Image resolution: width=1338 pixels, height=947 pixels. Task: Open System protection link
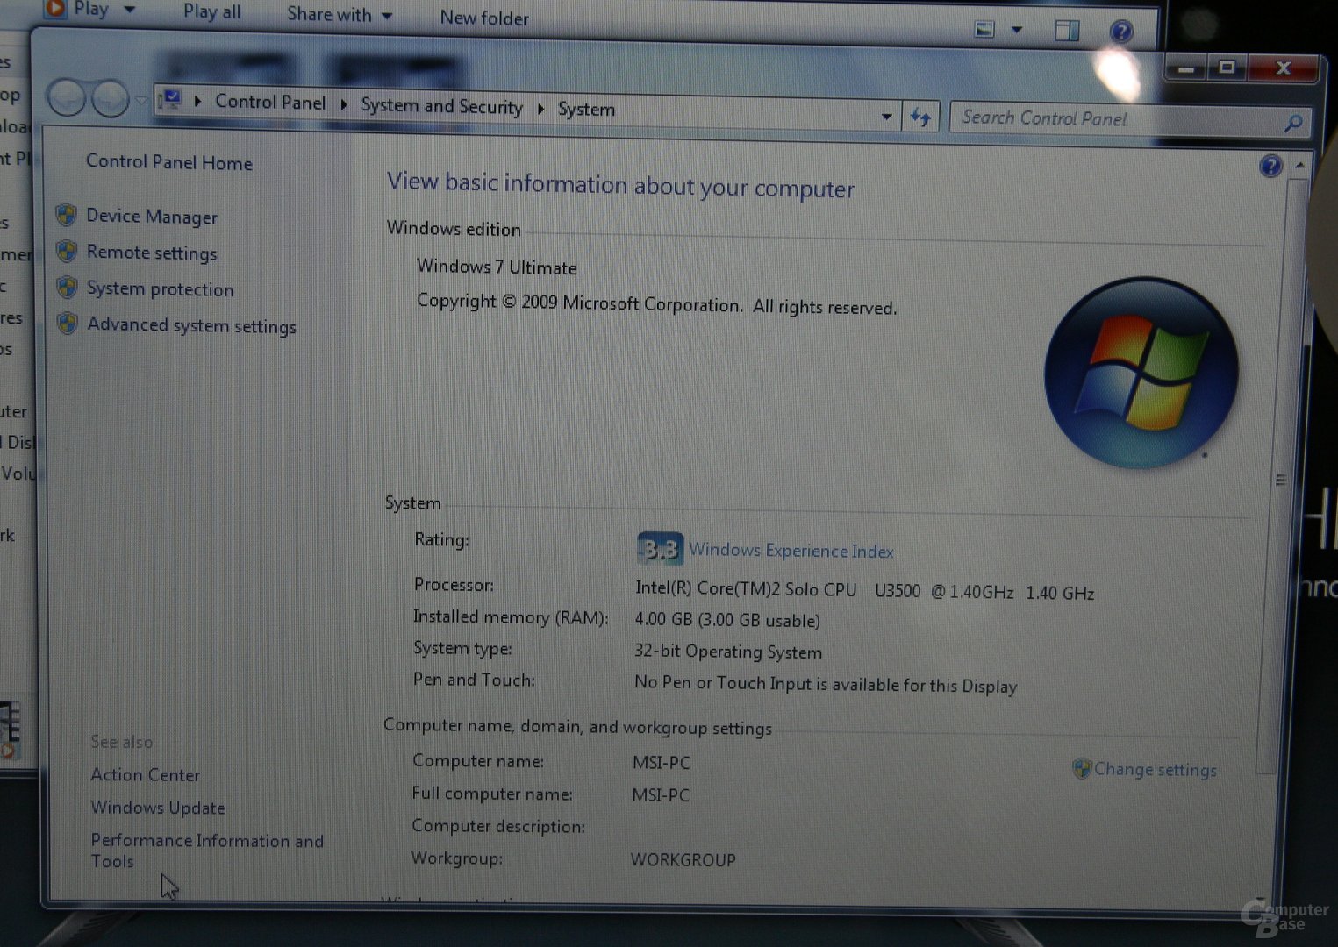[x=160, y=289]
